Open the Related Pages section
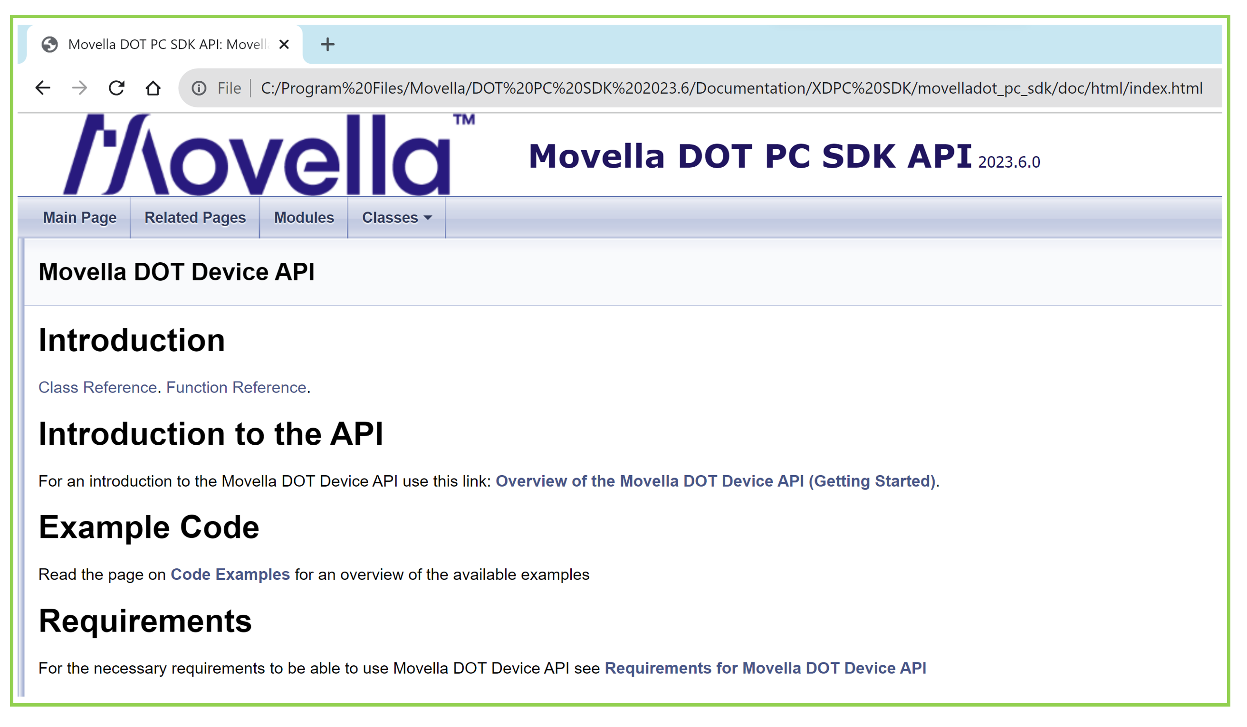 pyautogui.click(x=194, y=217)
